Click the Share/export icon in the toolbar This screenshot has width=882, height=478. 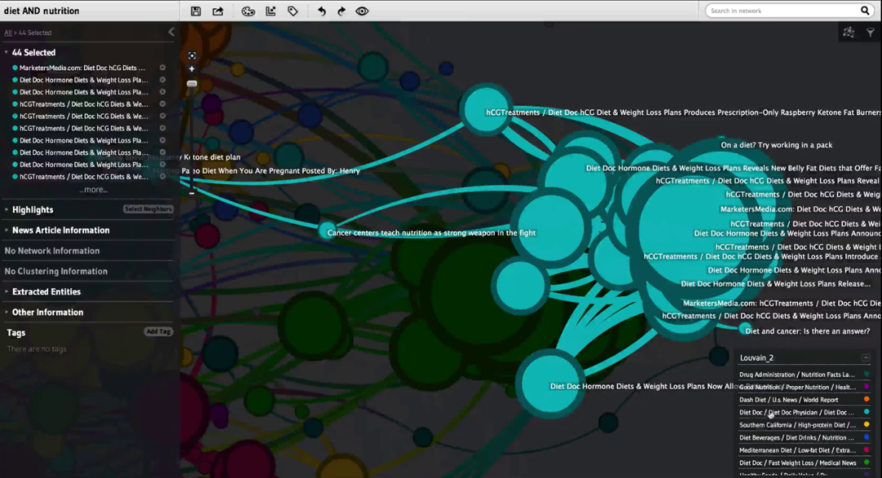(x=218, y=11)
